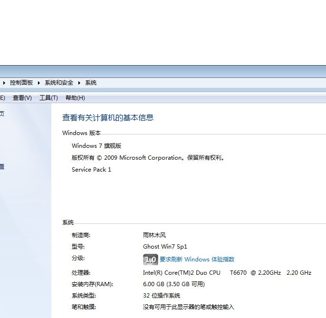
Task: Open the 查看(V) menu
Action: point(22,98)
